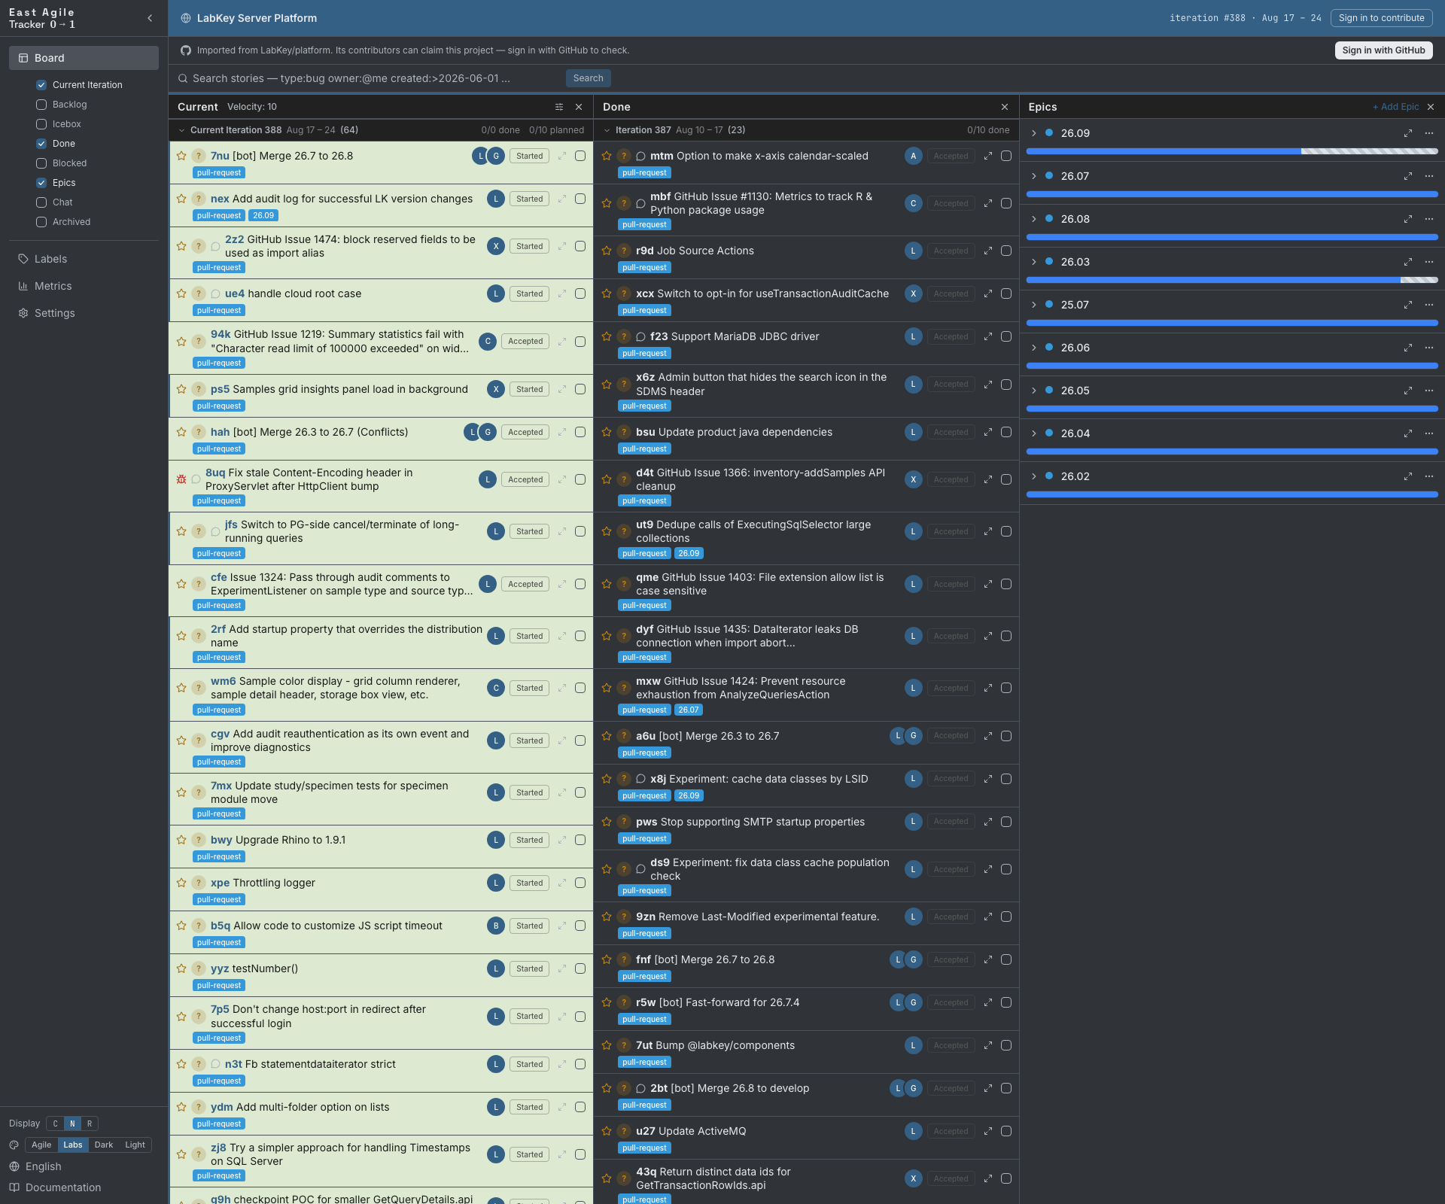This screenshot has width=1445, height=1204.
Task: Expand the 26.02 epic chevron
Action: coord(1034,476)
